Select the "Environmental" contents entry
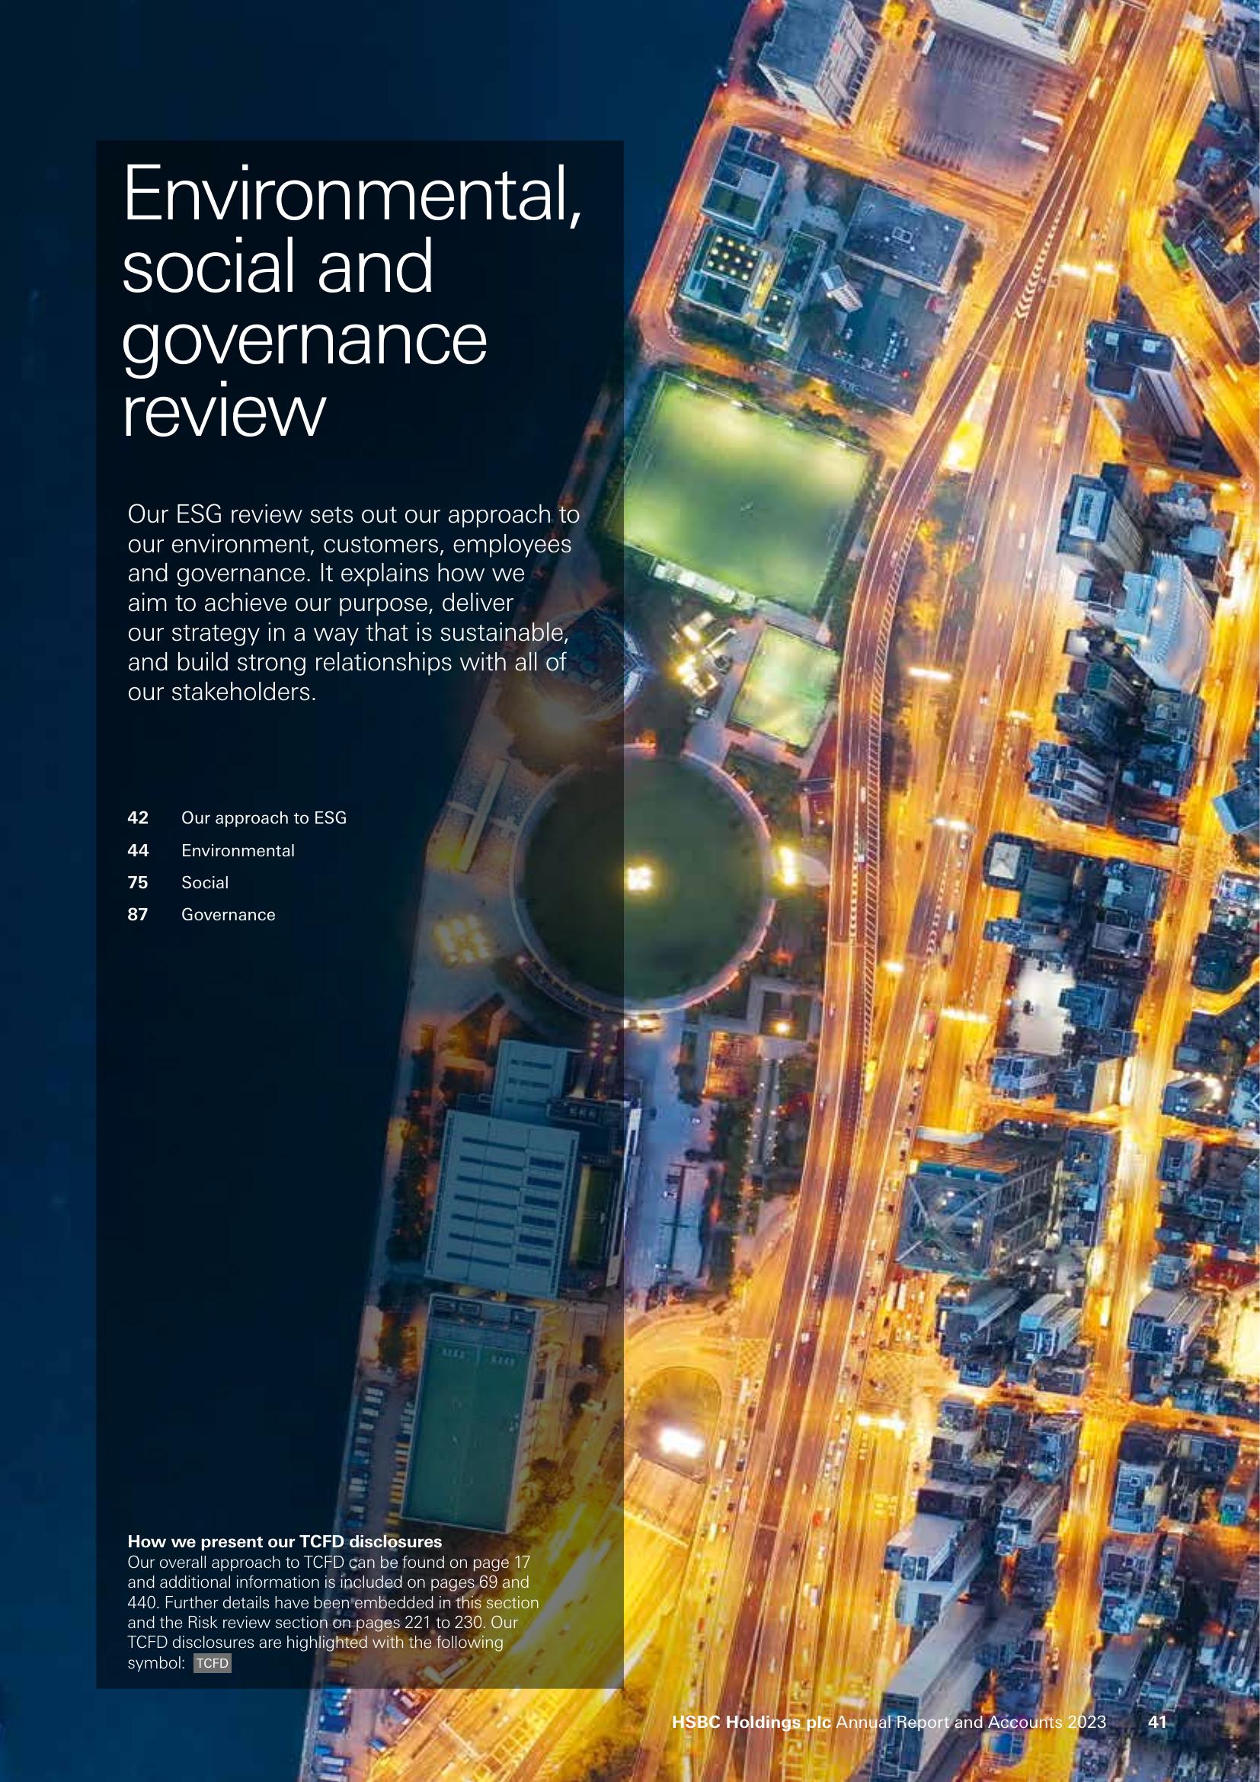Screen dimensions: 1260x1782 coord(238,851)
